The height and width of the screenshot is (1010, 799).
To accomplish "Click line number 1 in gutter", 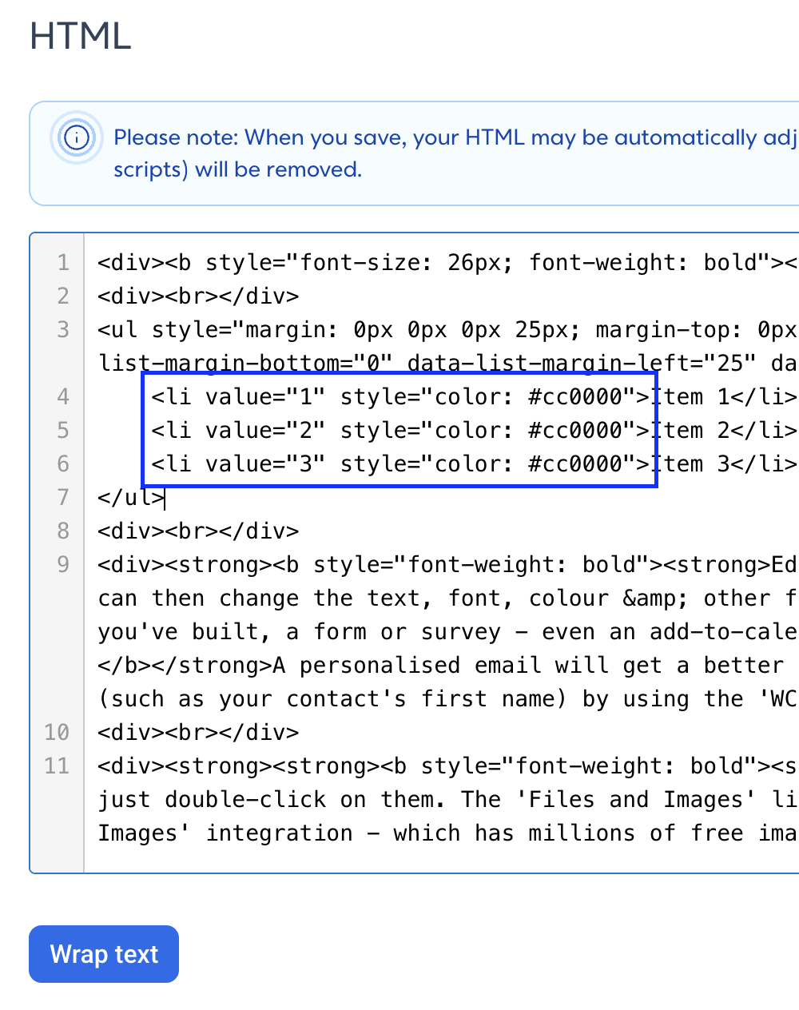I will [63, 263].
